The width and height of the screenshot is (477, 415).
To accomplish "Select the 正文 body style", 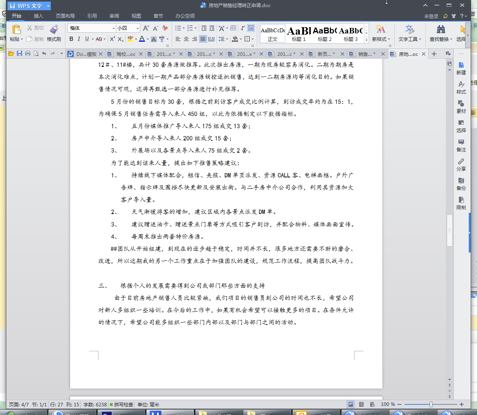I will (x=273, y=33).
